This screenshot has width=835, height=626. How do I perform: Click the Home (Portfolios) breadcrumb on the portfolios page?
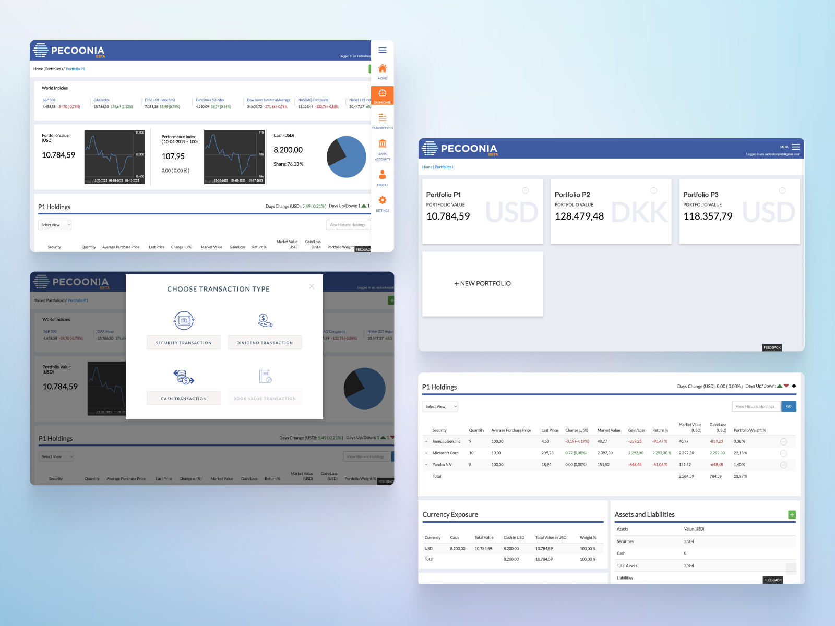tap(437, 167)
